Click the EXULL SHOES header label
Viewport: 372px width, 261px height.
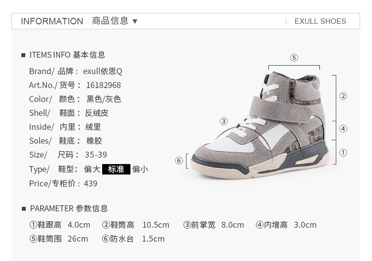point(320,21)
